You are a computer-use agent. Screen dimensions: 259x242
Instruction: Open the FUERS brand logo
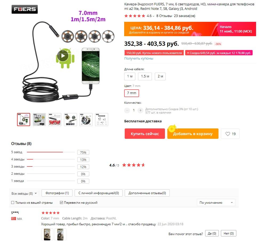[25, 9]
